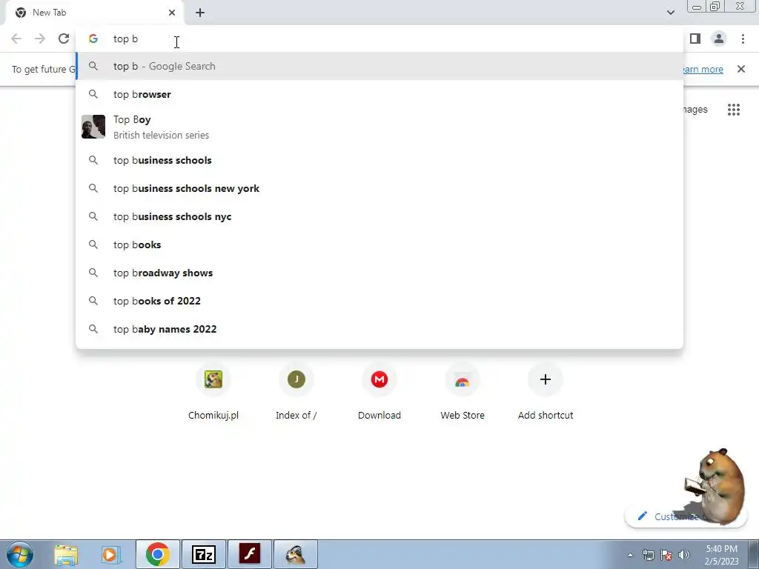Open the MEGA Download shortcut

(x=379, y=393)
